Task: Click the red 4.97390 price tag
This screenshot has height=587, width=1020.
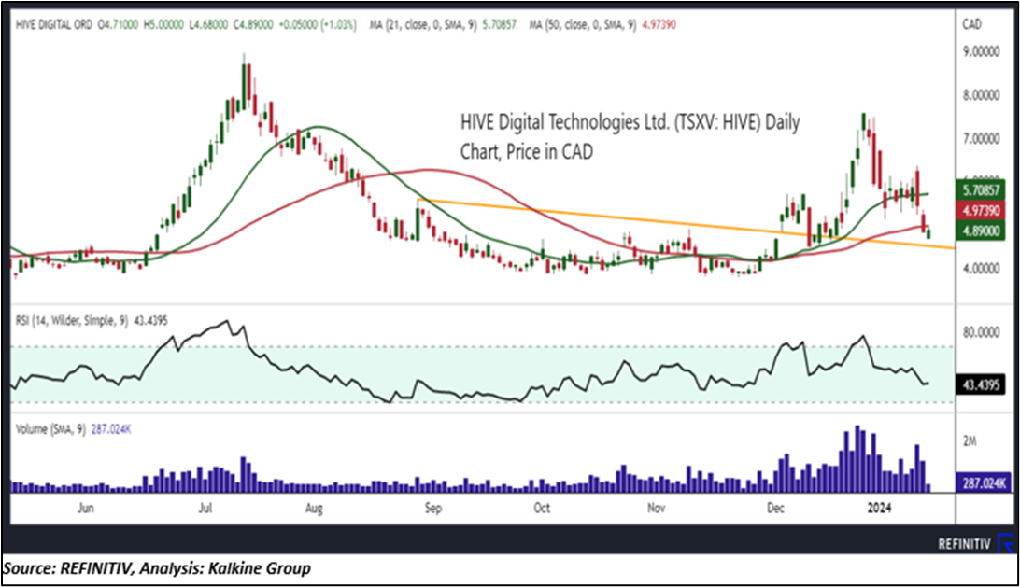Action: [x=981, y=211]
